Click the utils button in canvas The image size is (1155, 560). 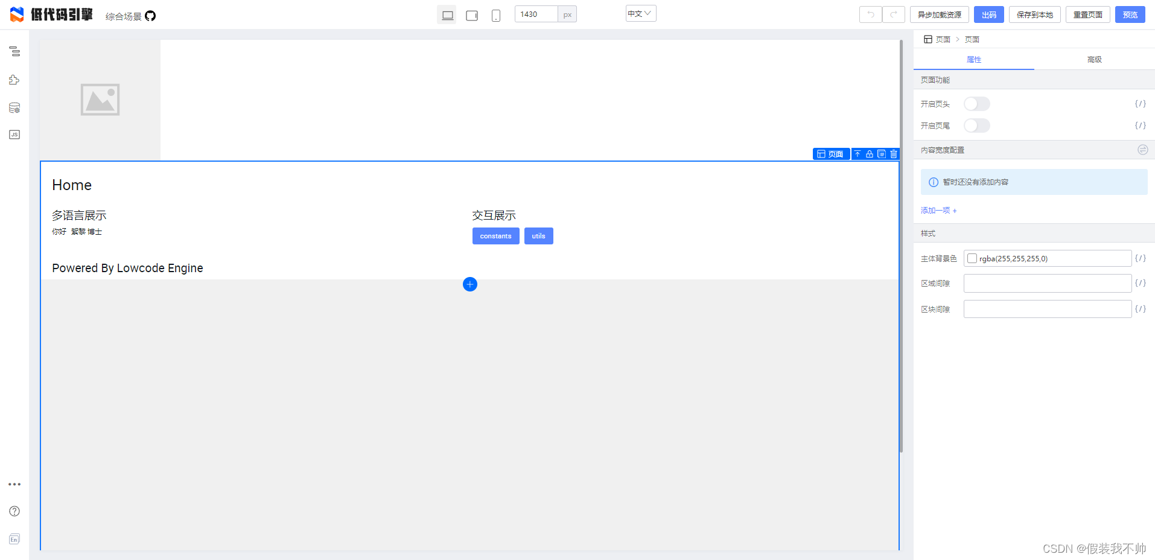click(x=538, y=236)
